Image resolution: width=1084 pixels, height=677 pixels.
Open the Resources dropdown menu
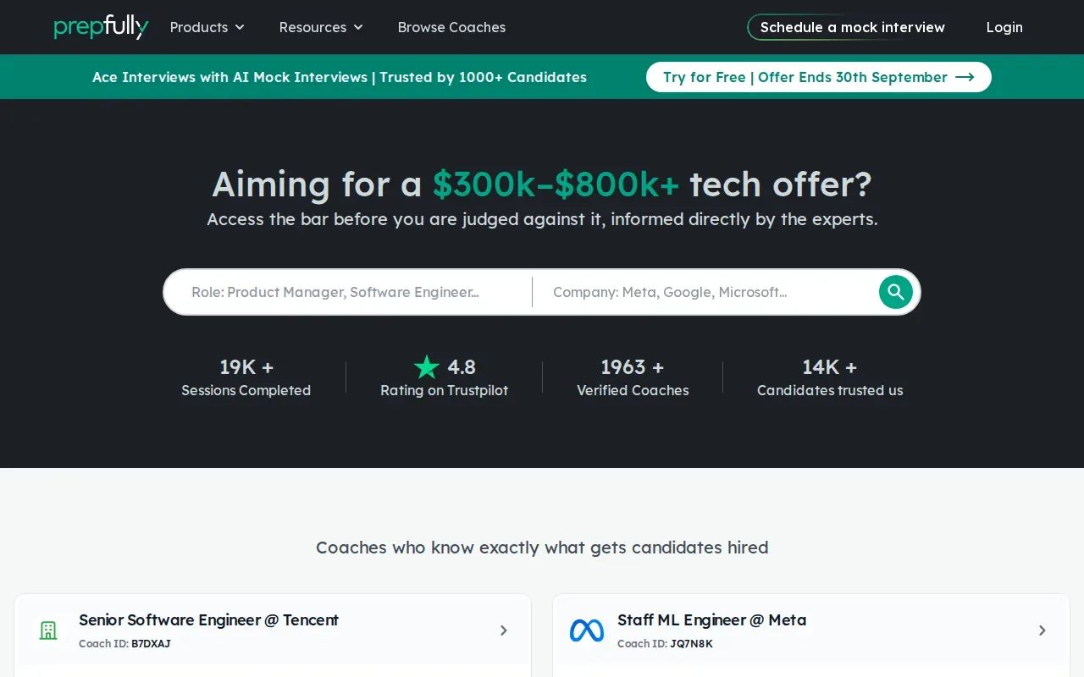321,27
